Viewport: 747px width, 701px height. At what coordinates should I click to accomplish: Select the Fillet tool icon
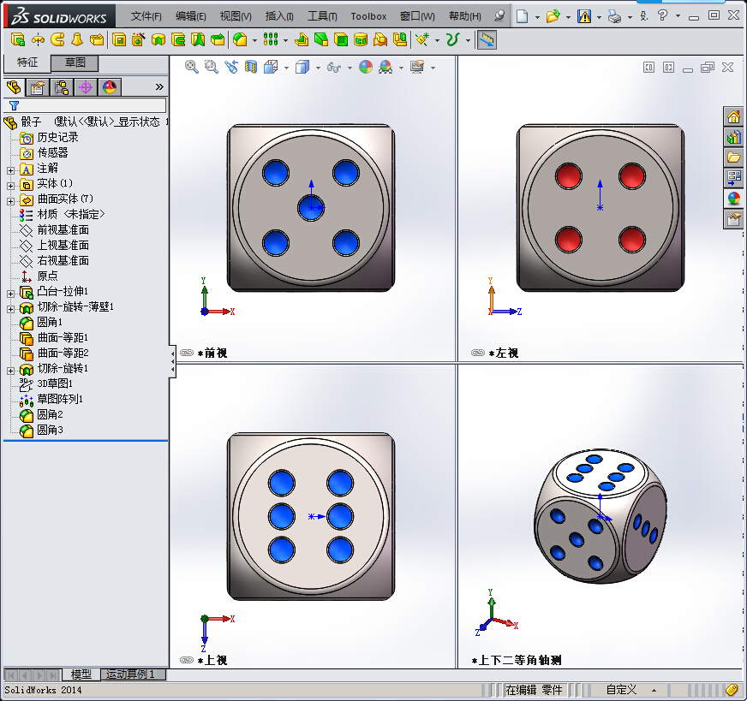pos(240,40)
